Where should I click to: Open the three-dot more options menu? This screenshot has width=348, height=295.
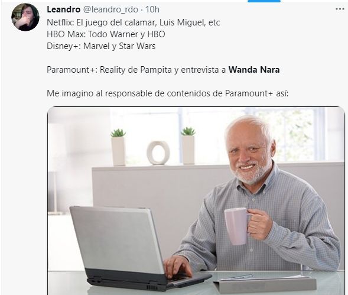click(x=340, y=9)
